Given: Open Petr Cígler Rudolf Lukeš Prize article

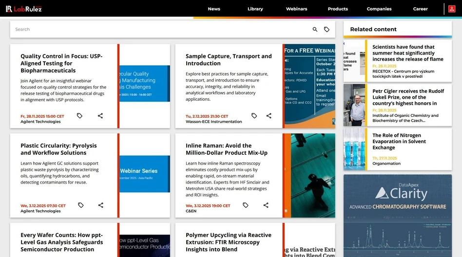Looking at the screenshot, I should (x=408, y=97).
